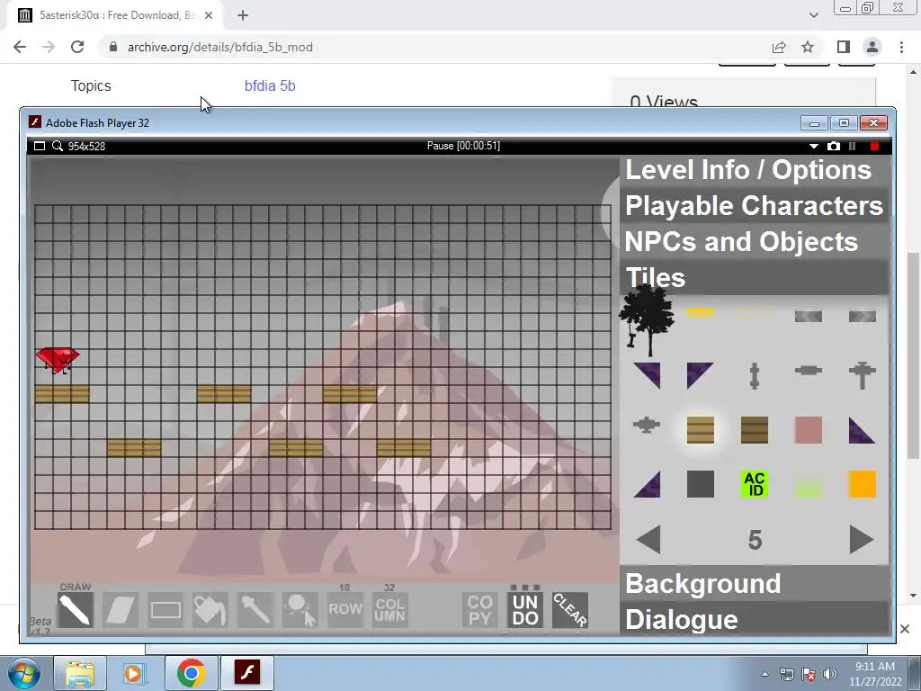The width and height of the screenshot is (921, 691).
Task: Go to next tile page arrow
Action: click(862, 540)
